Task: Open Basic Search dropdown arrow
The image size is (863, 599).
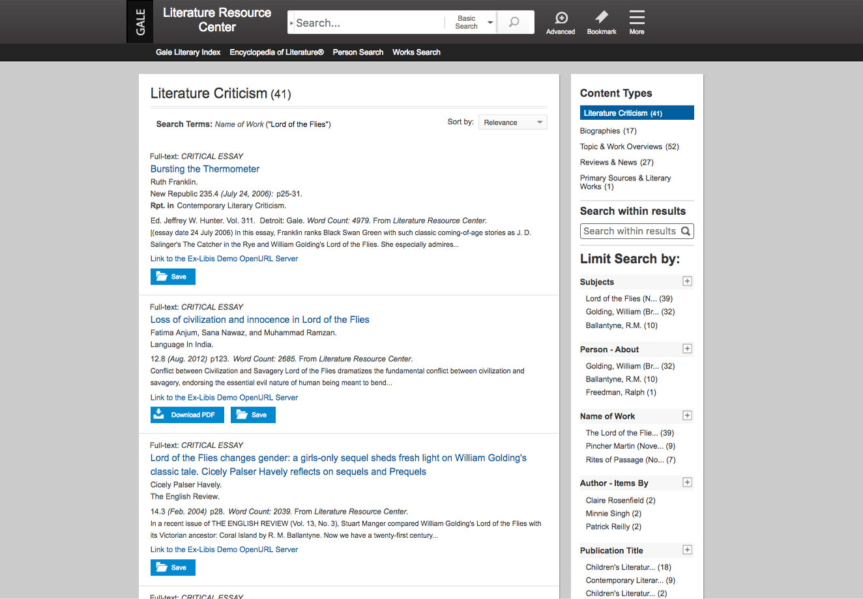Action: (x=490, y=22)
